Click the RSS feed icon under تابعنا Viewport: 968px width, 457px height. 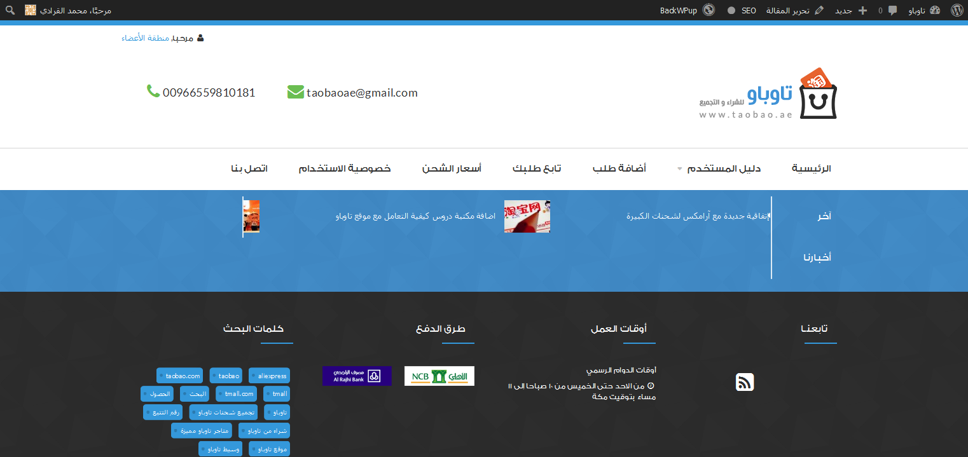tap(745, 382)
